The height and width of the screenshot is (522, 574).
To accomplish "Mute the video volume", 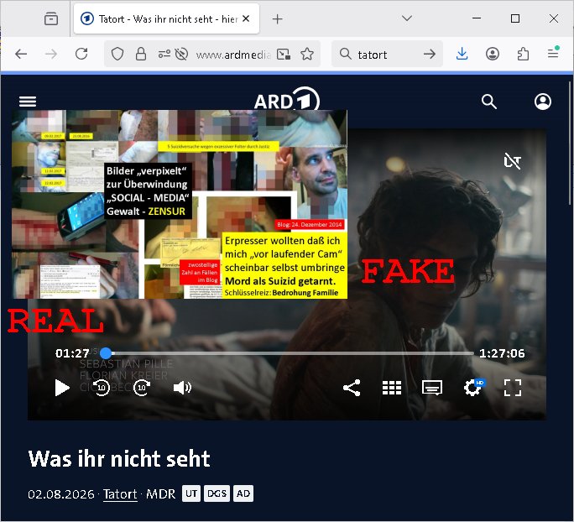I will tap(182, 388).
